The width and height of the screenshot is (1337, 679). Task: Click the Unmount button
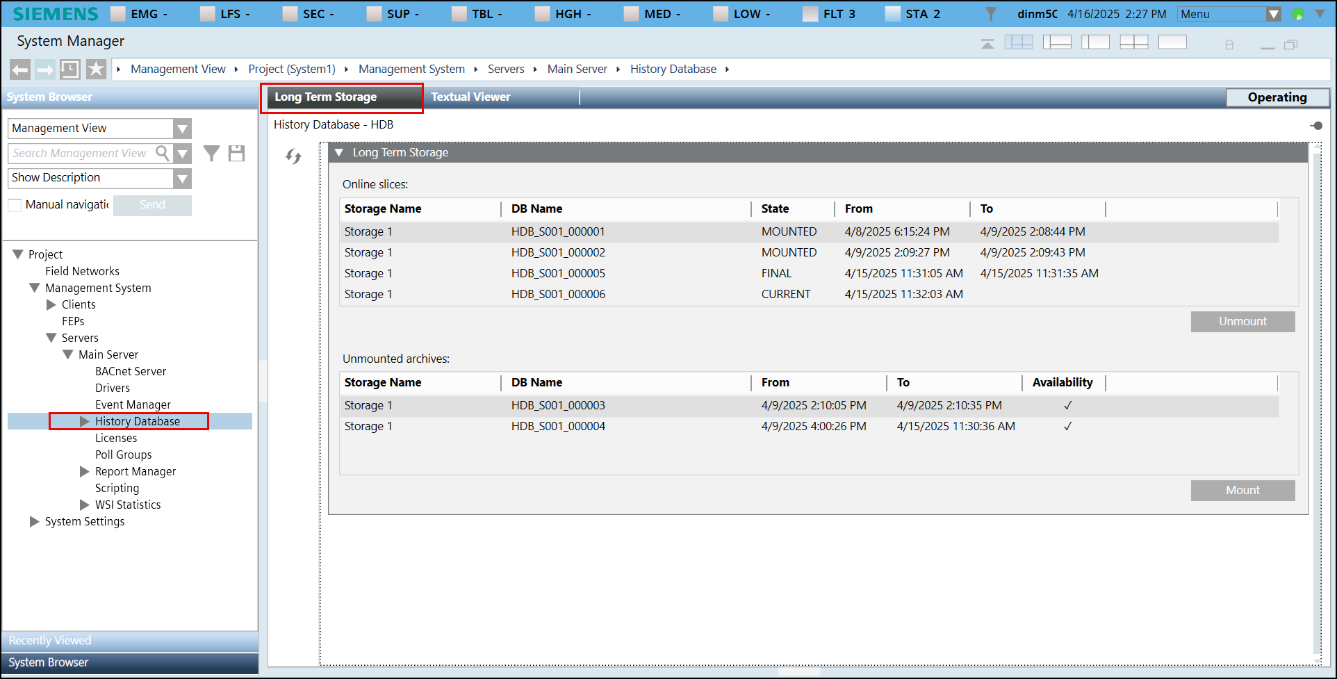(1242, 322)
